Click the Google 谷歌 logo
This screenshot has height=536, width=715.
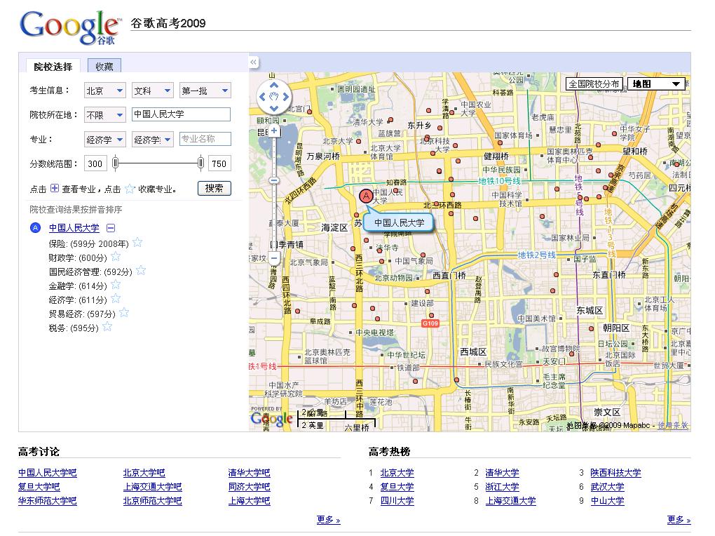coord(70,28)
